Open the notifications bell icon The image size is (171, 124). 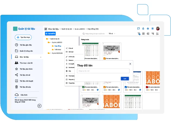pos(143,29)
